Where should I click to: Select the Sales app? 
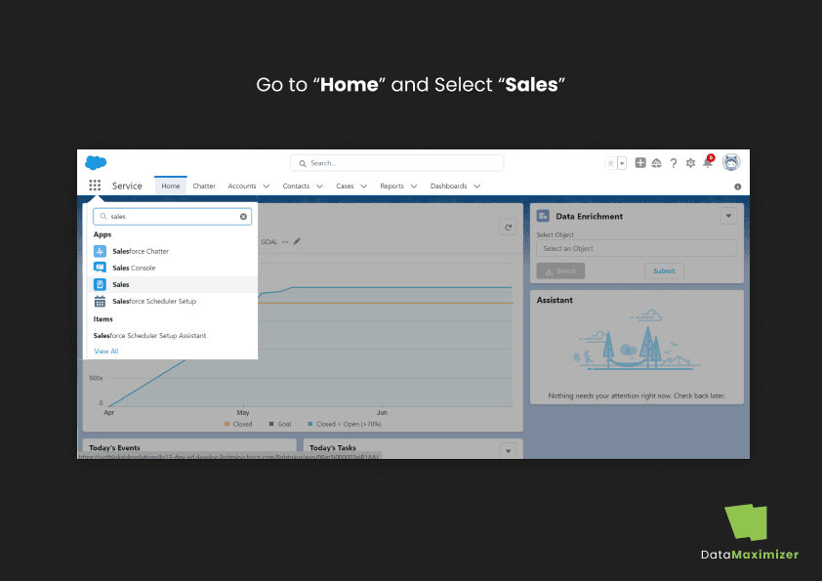(173, 285)
